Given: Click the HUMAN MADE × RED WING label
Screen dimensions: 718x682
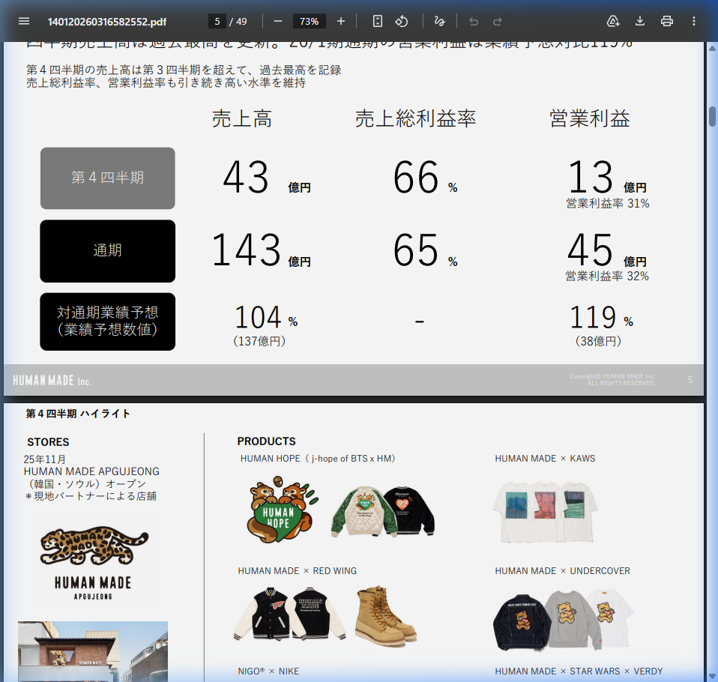Looking at the screenshot, I should point(298,570).
